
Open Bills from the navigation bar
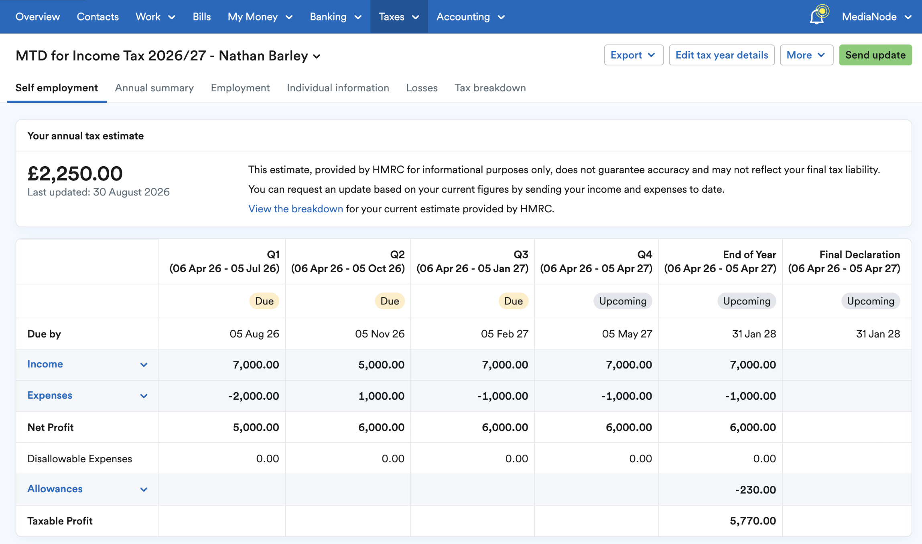point(201,17)
